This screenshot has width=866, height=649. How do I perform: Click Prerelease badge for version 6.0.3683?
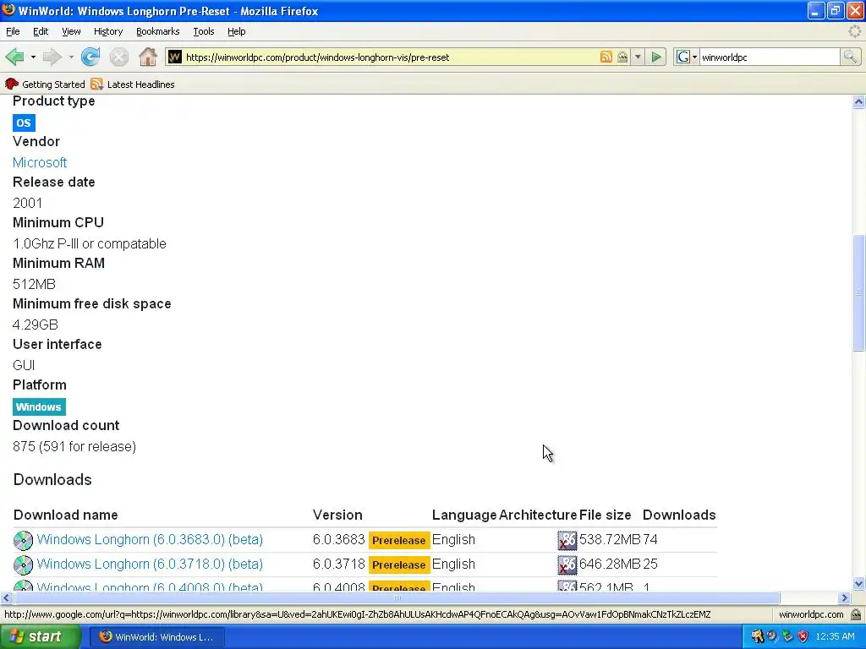pyautogui.click(x=399, y=540)
